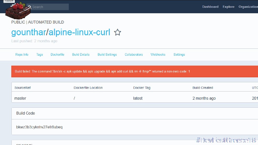Select build code bkwz3b3cyknhv27efr8ubeq
Screen dimensions: 258x145
click(39, 127)
